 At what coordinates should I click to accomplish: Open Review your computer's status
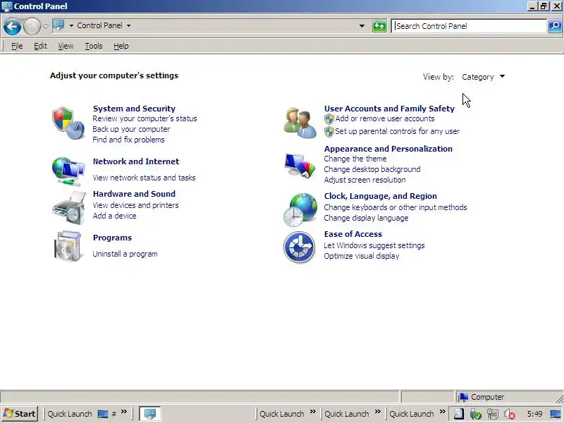pos(145,118)
